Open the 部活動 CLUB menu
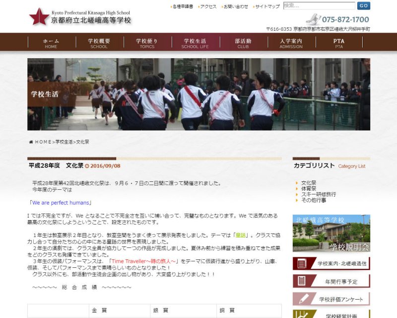 pyautogui.click(x=243, y=43)
